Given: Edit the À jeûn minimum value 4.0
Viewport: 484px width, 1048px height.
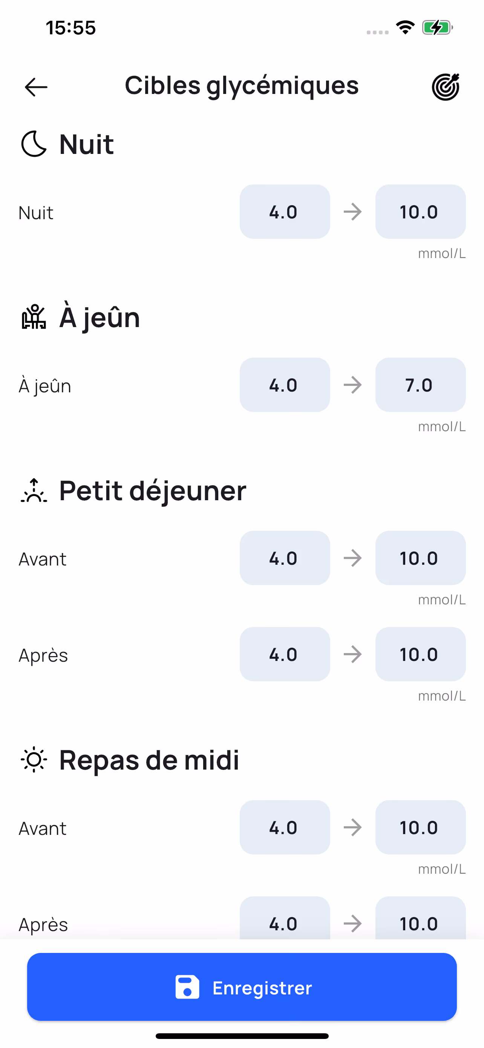Looking at the screenshot, I should pyautogui.click(x=285, y=385).
